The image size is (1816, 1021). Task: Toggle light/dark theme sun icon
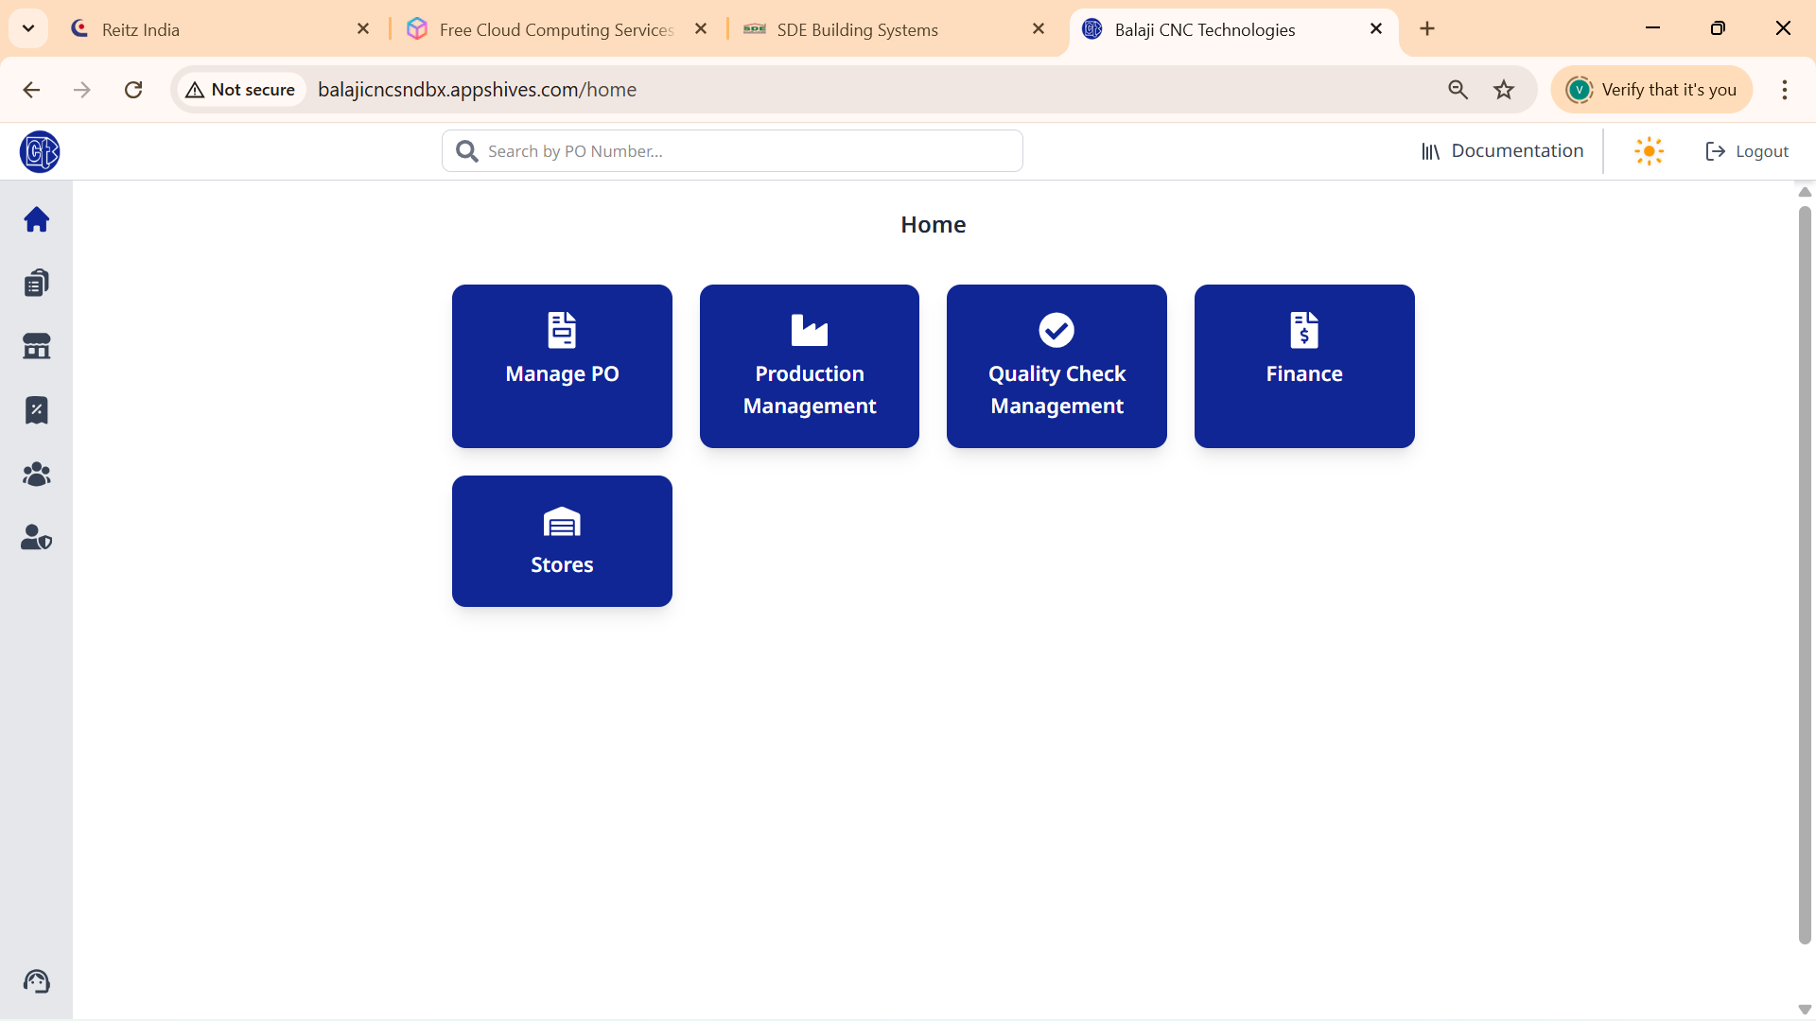(x=1649, y=151)
